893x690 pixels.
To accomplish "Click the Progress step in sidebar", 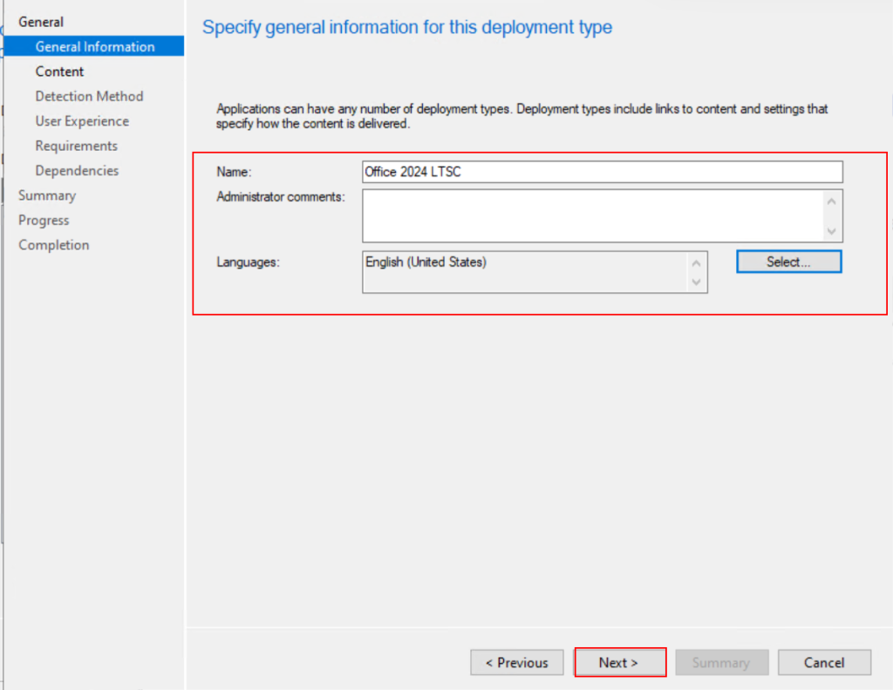I will 44,221.
